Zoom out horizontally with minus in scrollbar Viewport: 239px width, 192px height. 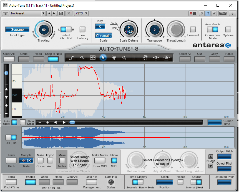pyautogui.click(x=40, y=122)
